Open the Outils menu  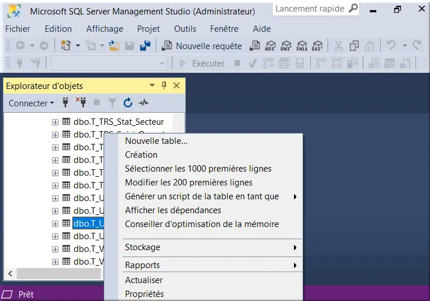click(x=185, y=29)
